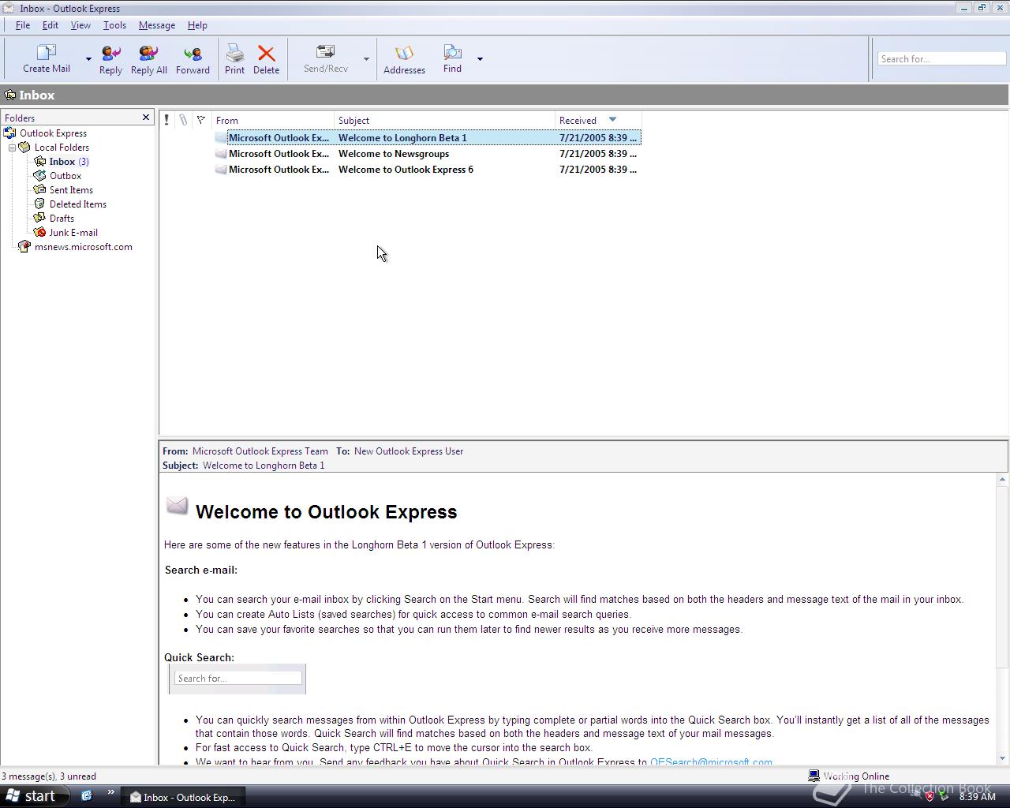Select the Drafts folder
1010x808 pixels.
click(x=62, y=219)
